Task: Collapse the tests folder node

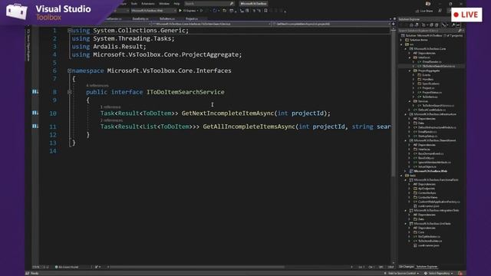Action: tap(402, 176)
